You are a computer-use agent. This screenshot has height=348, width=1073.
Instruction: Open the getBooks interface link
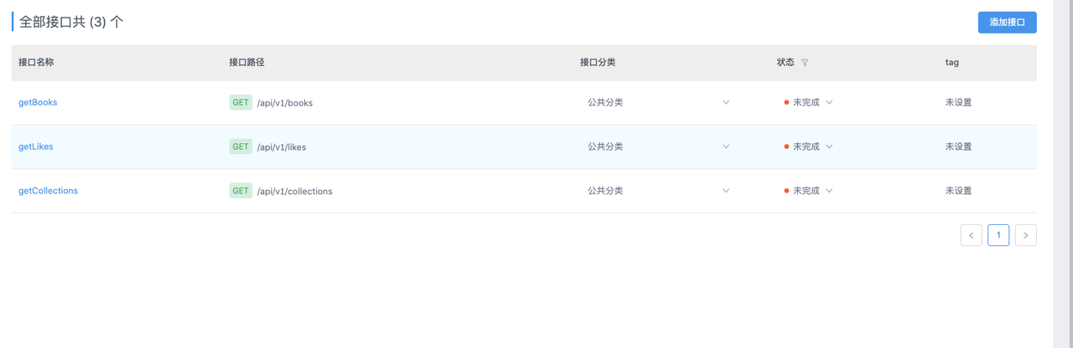point(38,102)
